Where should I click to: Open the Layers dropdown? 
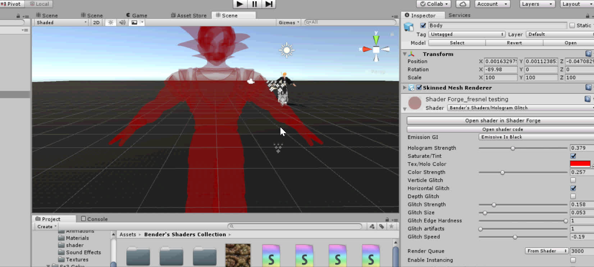537,4
